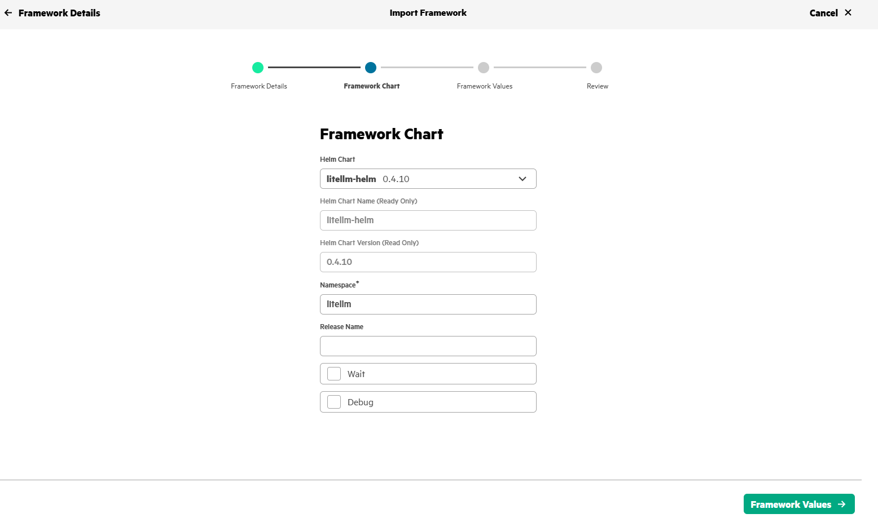Click the green Framework Values button
This screenshot has height=518, width=878.
click(x=799, y=504)
